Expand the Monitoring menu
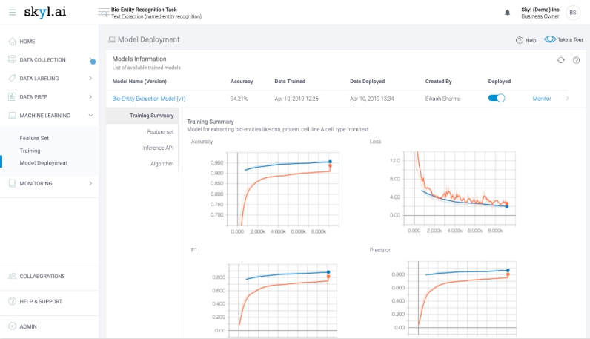The image size is (590, 339). [x=90, y=183]
